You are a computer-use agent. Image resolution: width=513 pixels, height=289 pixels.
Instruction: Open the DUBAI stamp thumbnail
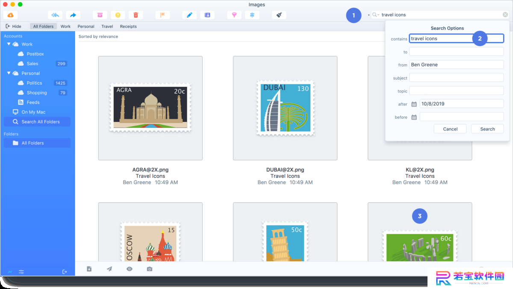coord(285,108)
